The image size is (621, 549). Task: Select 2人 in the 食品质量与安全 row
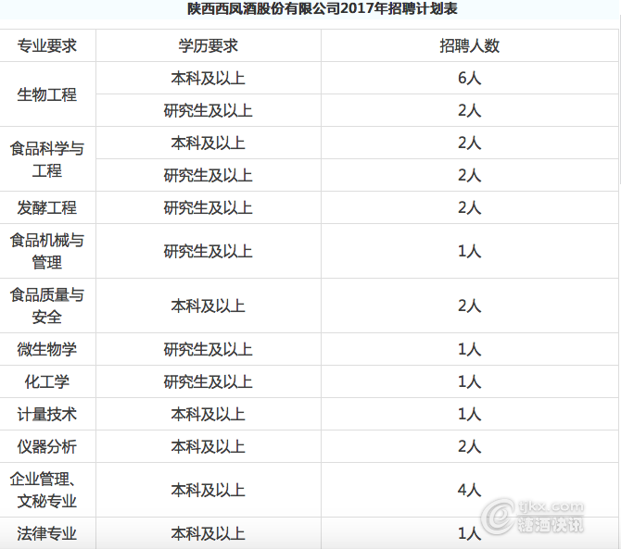click(469, 306)
